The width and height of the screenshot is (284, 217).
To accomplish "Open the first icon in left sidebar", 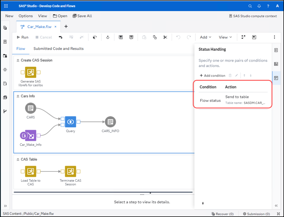I will coord(5,28).
